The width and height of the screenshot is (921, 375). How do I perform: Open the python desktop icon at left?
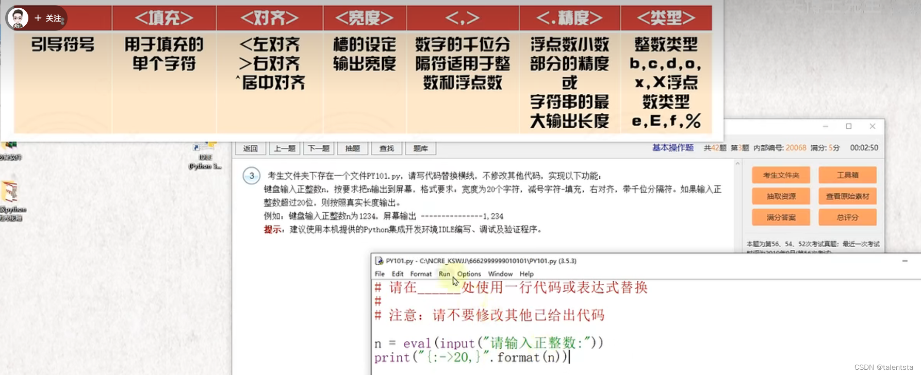11,201
